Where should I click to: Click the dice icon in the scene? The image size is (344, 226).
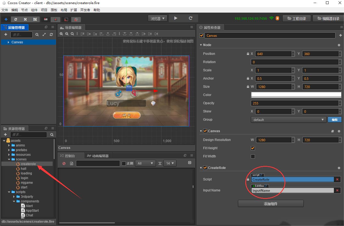tap(153, 103)
